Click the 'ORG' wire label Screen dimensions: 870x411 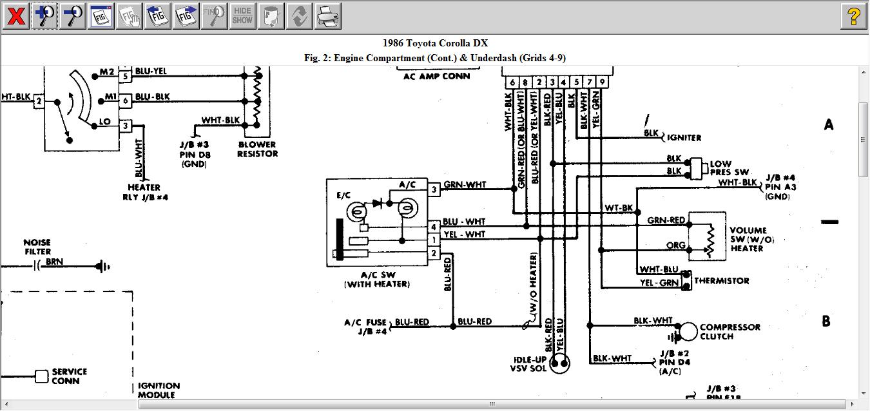click(x=675, y=245)
